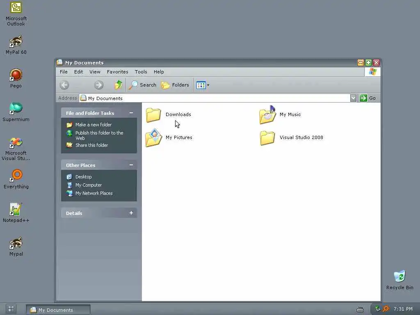
Task: Click the Windows flag logo in menu bar
Action: click(x=372, y=72)
